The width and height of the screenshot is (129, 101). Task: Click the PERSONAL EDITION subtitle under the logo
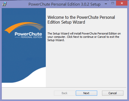tap(31, 37)
